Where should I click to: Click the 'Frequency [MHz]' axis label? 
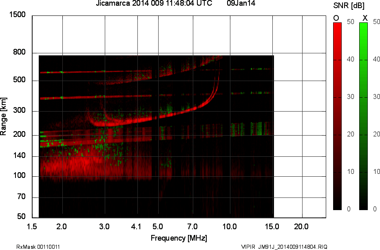pyautogui.click(x=179, y=238)
